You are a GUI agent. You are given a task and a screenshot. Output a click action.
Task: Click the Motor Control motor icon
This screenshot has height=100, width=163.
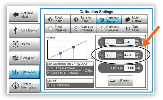coord(128,19)
